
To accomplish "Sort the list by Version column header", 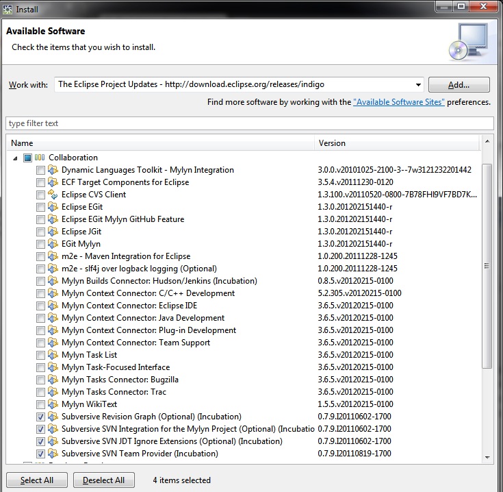I will click(x=397, y=143).
